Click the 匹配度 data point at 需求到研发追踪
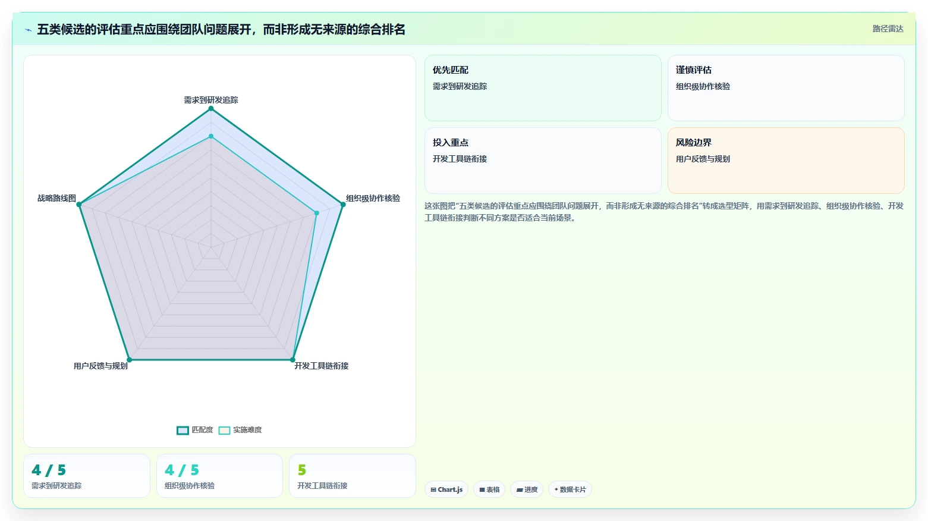Viewport: 928px width, 521px height. (210, 108)
